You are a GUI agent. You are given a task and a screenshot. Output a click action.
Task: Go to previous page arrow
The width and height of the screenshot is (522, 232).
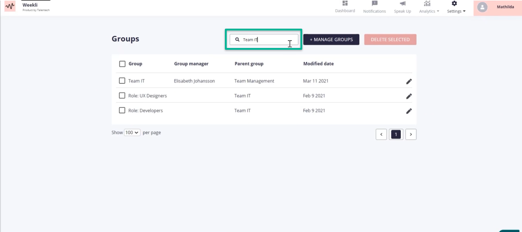pyautogui.click(x=381, y=134)
